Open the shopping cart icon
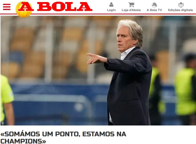This screenshot has width=196, height=144. [131, 5]
